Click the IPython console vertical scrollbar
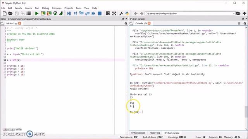248x139 pixels. point(246,112)
